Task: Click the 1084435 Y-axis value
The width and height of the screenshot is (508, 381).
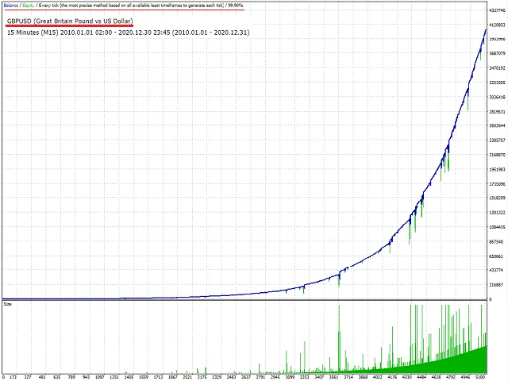Action: pyautogui.click(x=498, y=227)
